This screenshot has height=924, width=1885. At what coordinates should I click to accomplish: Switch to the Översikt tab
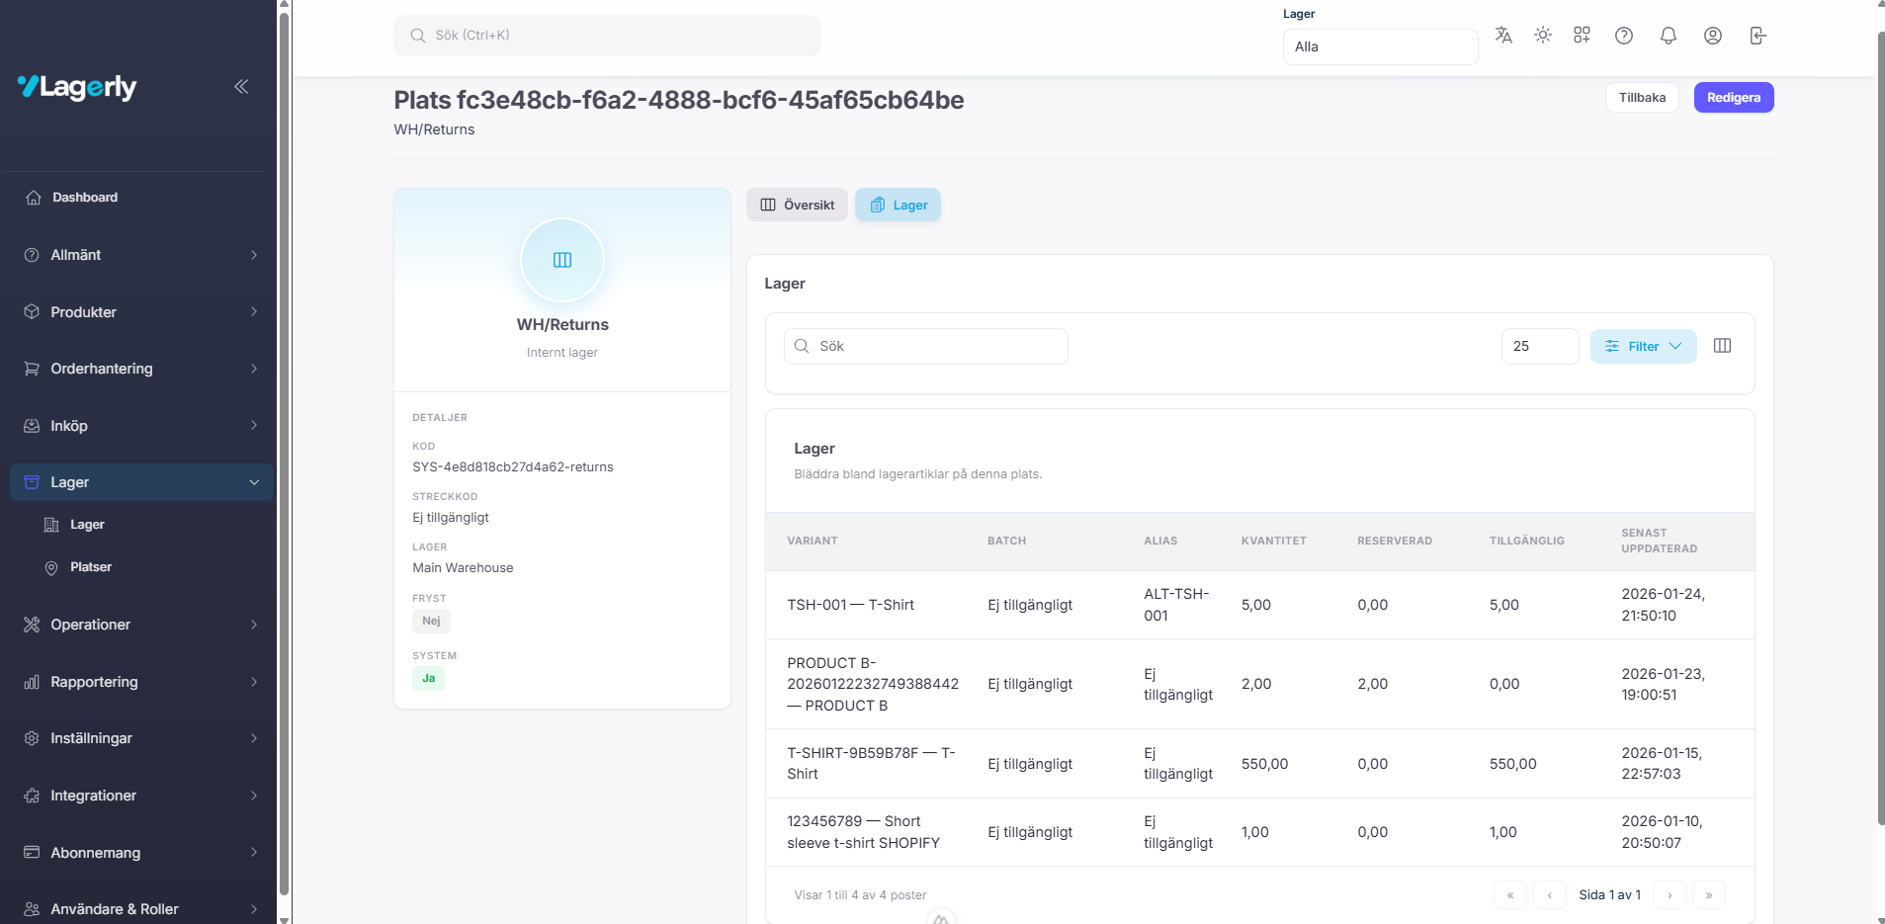pyautogui.click(x=797, y=206)
